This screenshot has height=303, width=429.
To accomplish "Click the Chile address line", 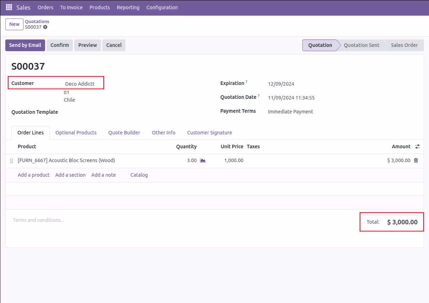I will tap(69, 100).
